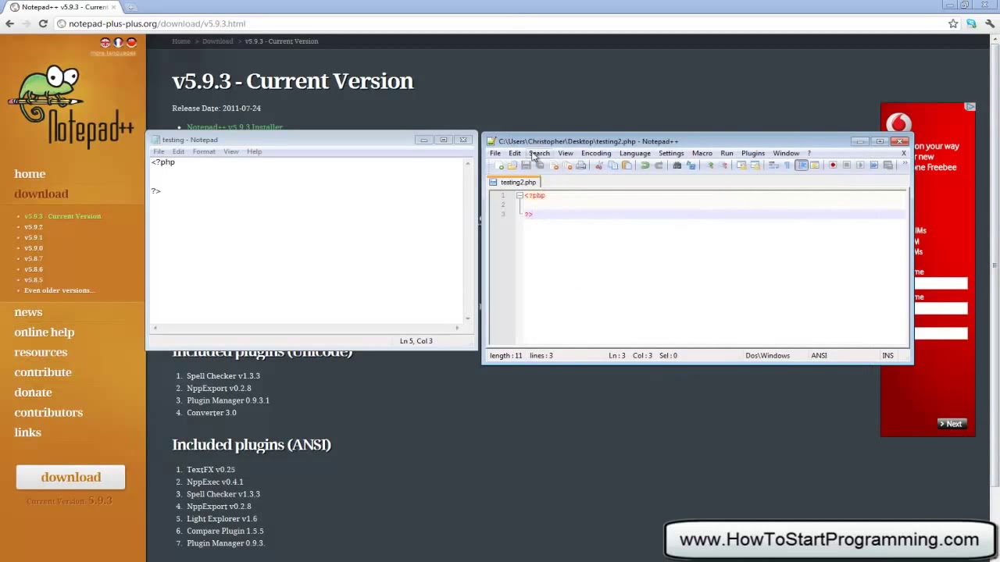Open the Settings menu in Notepad++

(671, 153)
